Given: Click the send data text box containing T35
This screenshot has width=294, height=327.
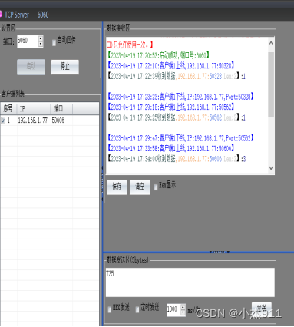Looking at the screenshot, I should (190, 282).
